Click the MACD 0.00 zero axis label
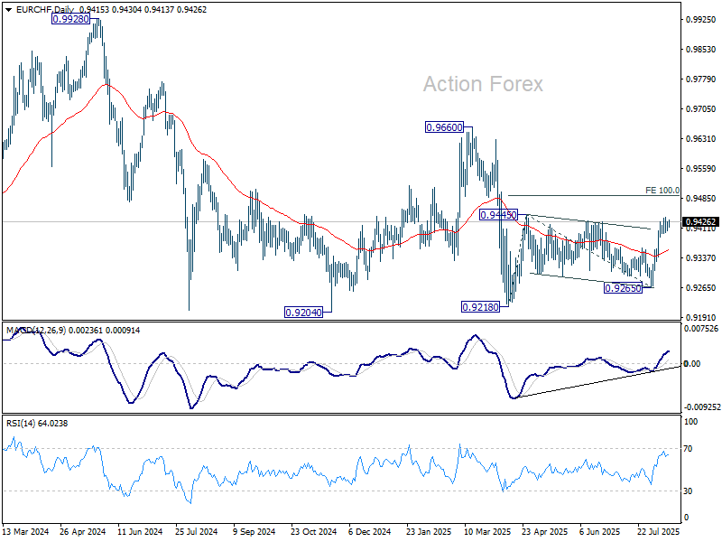Screen dimensions: 722x542 coord(692,364)
